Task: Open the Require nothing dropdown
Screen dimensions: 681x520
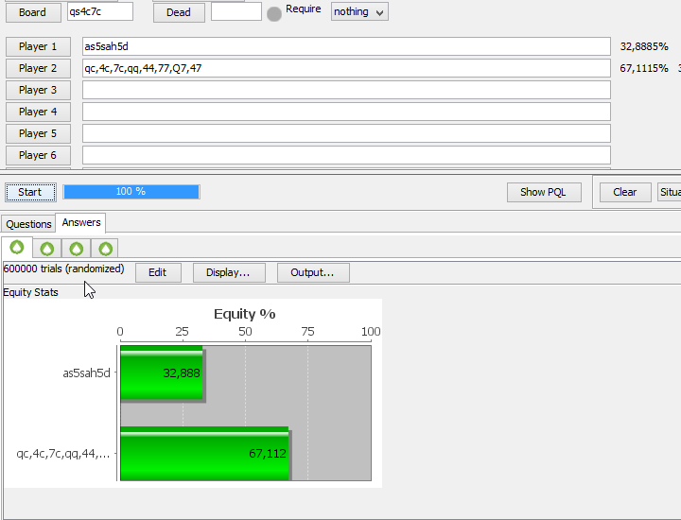Action: (x=359, y=11)
